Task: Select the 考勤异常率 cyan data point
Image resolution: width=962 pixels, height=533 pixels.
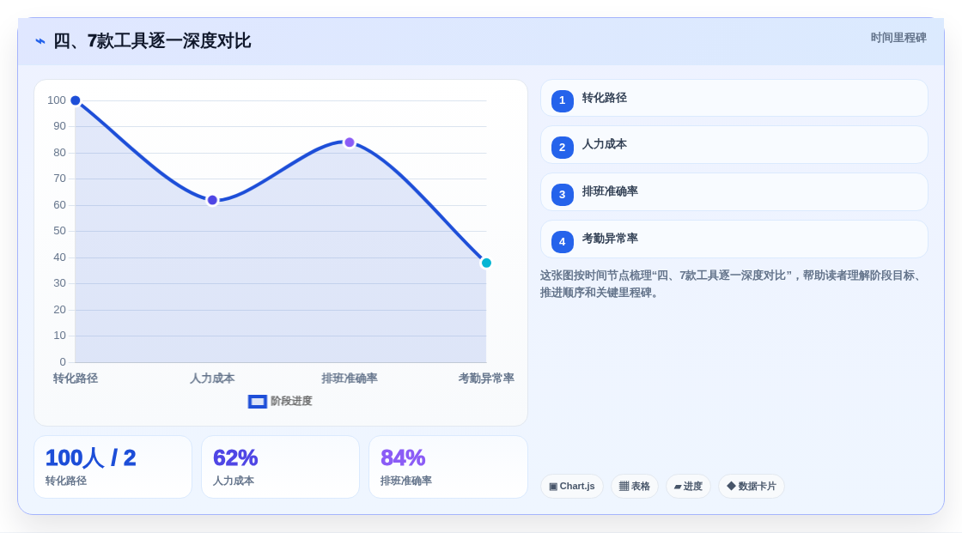Action: coord(486,263)
